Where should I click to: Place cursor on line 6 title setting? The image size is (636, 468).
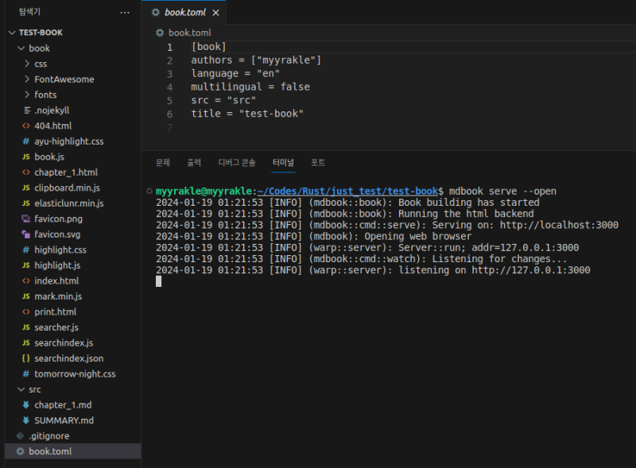pos(247,114)
